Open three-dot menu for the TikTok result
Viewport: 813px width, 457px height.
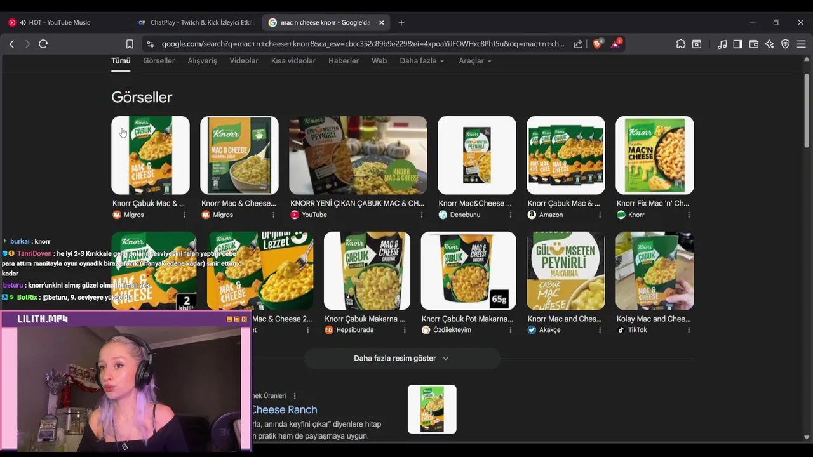coord(688,330)
